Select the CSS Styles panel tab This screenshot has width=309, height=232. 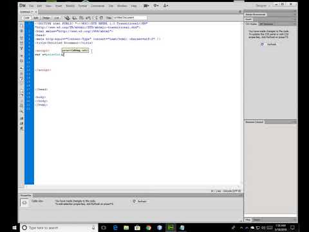click(x=251, y=24)
